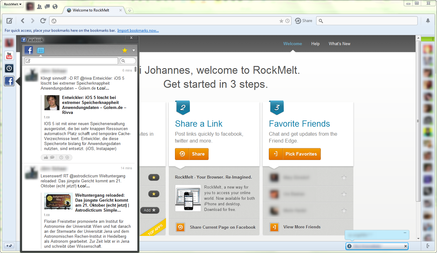
Task: Favorite the second listed friend star
Action: [344, 194]
